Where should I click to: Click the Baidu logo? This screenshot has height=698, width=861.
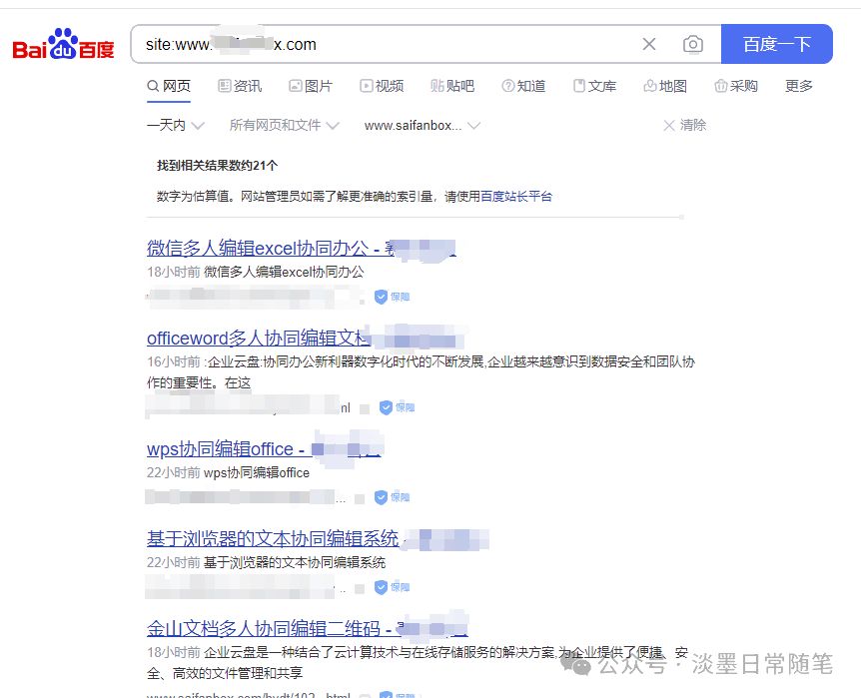point(63,44)
